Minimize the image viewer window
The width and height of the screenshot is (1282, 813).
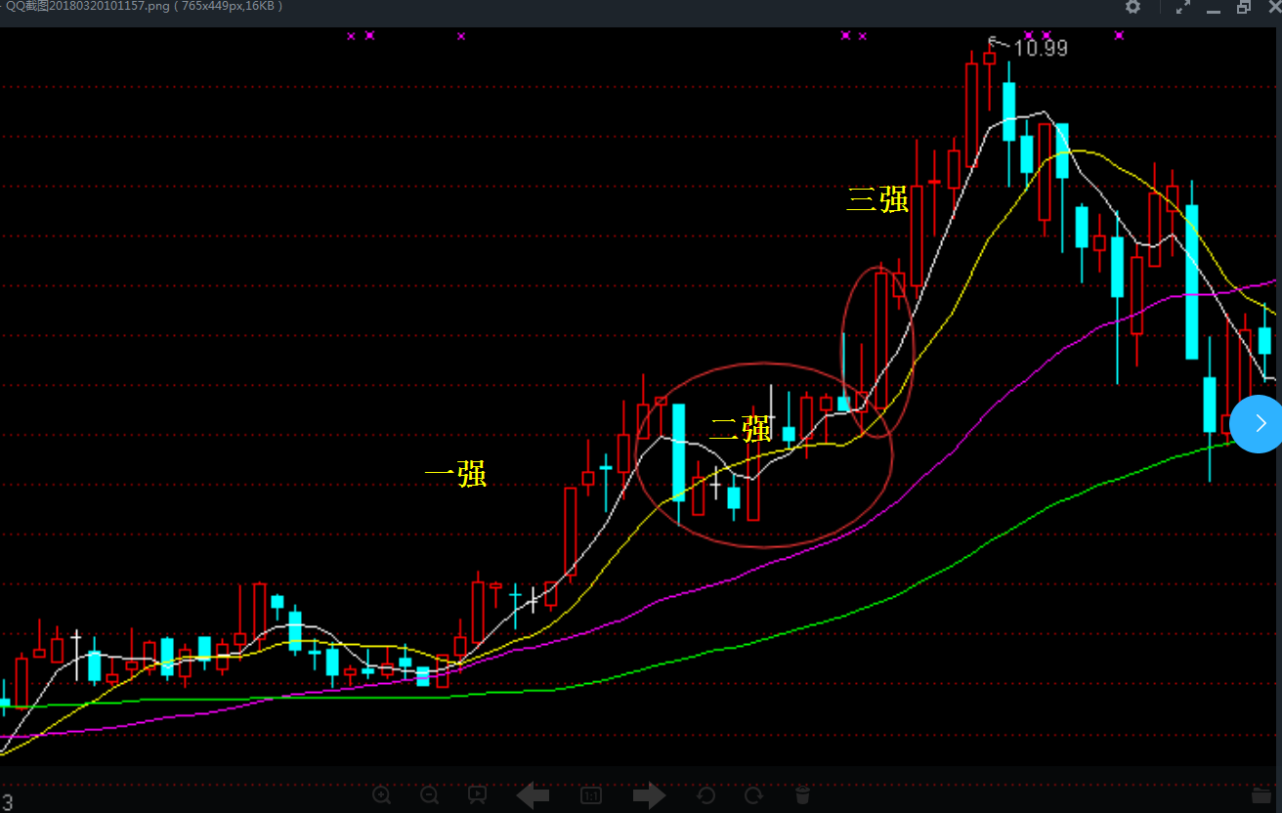click(1215, 8)
